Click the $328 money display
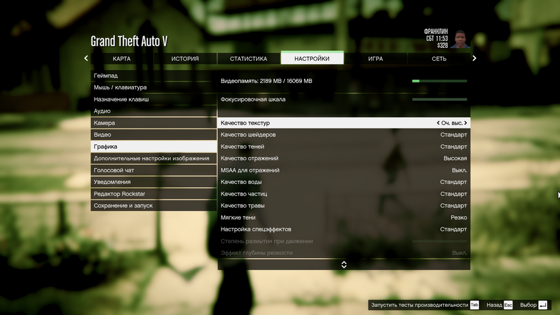 point(442,45)
